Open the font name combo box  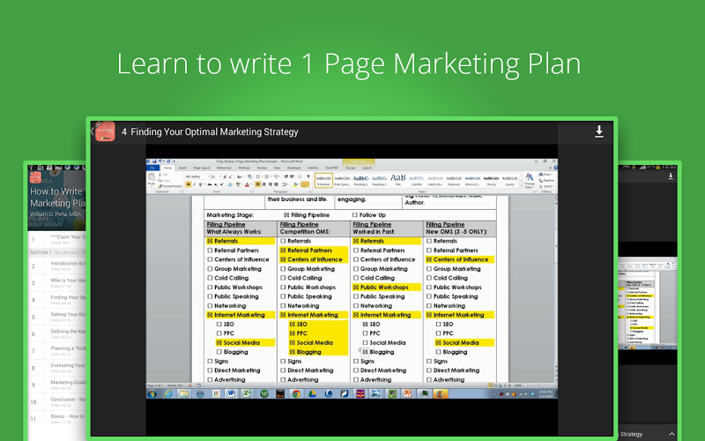click(x=197, y=176)
